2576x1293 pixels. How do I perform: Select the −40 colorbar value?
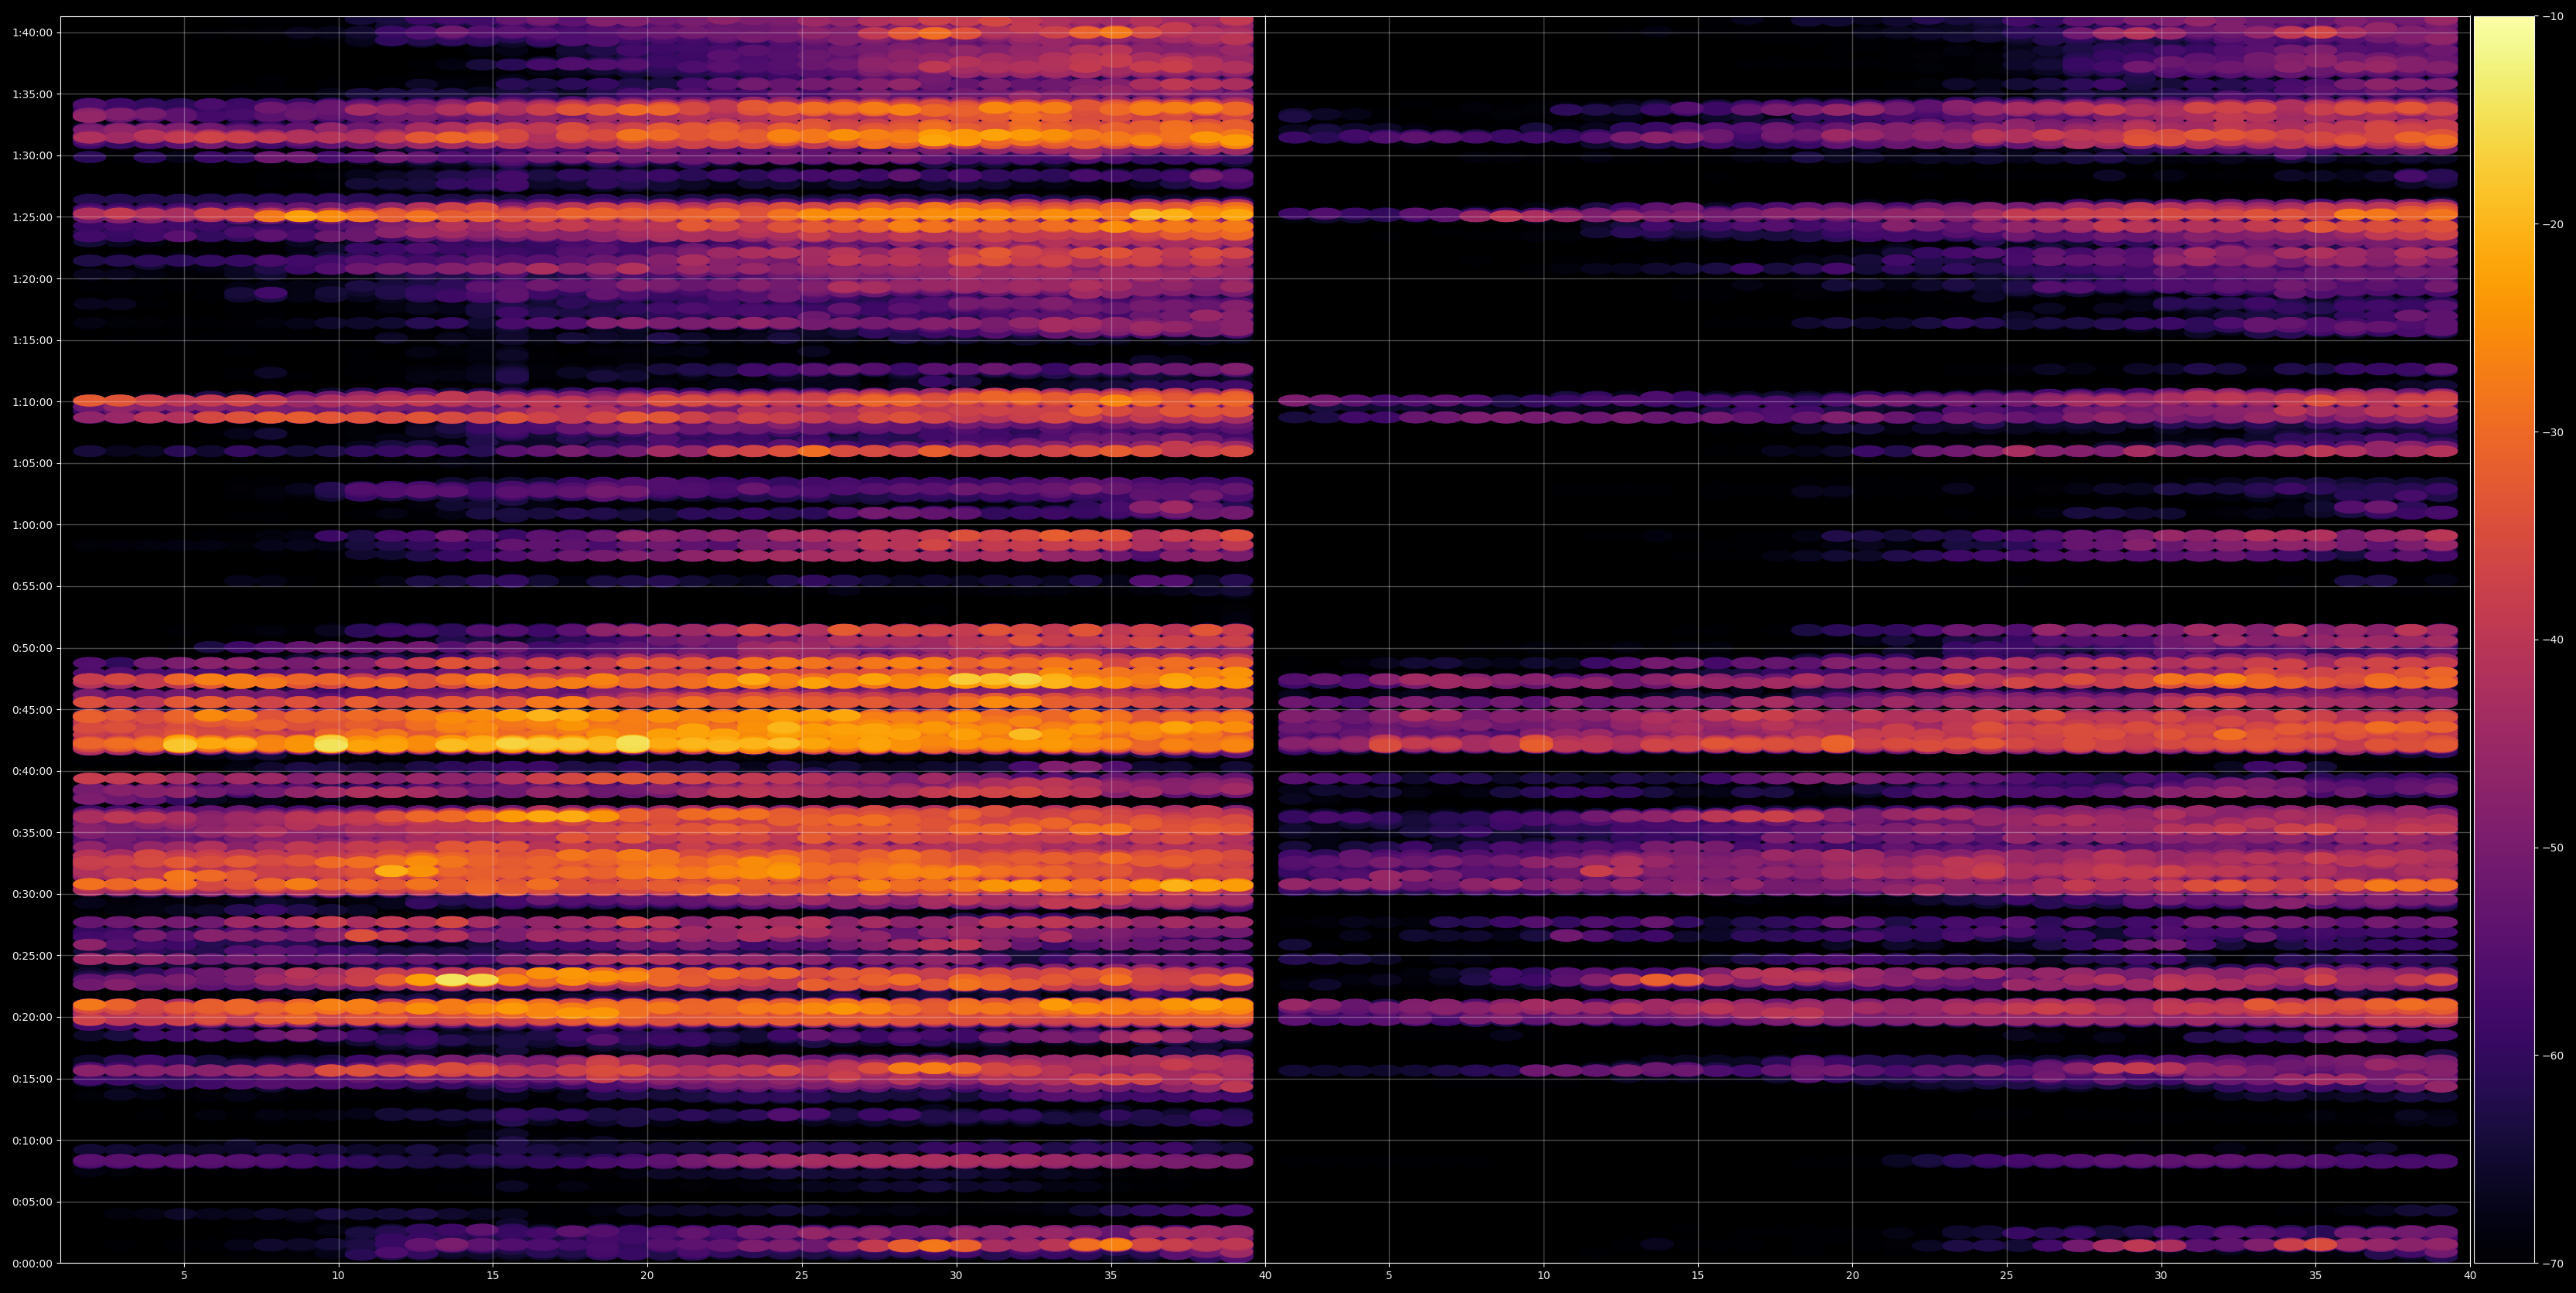click(2553, 640)
